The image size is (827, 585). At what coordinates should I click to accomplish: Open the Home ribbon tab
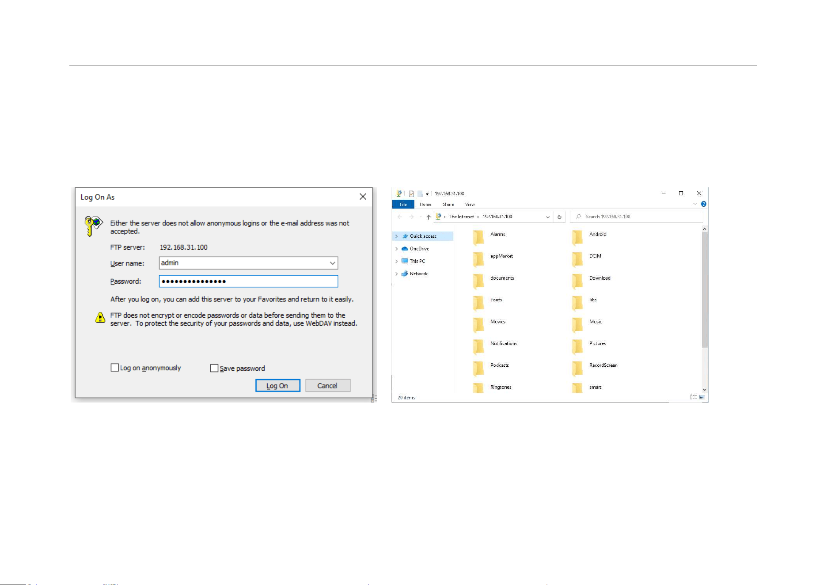click(425, 204)
